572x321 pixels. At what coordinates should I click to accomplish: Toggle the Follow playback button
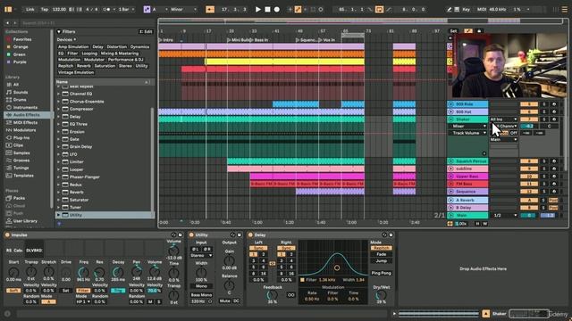click(x=210, y=10)
